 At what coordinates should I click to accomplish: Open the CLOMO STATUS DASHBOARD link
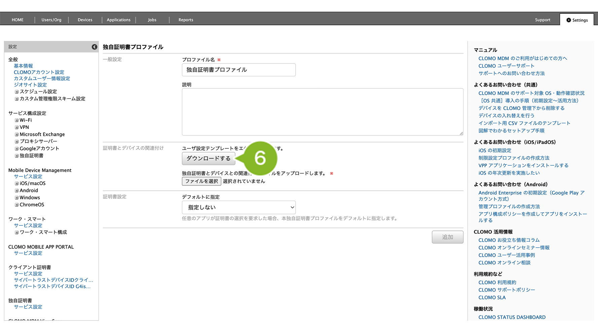coord(512,317)
